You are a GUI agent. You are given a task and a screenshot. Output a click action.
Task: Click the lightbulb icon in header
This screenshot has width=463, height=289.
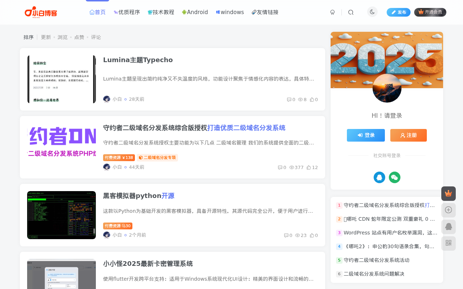332,12
